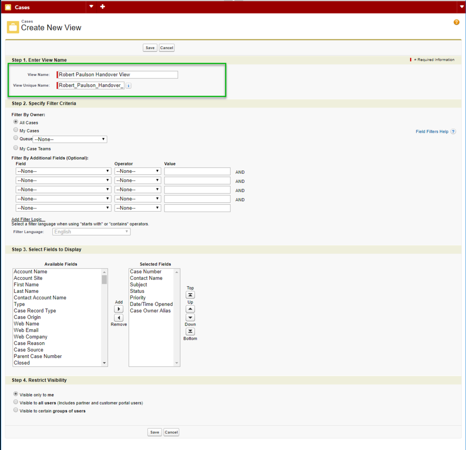
Task: Click the Add arrow icon button
Action: pos(119,309)
